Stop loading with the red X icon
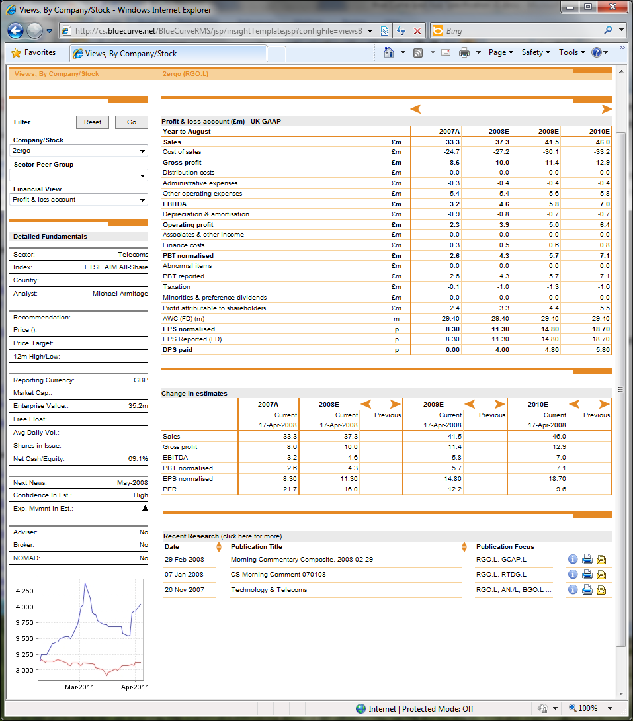633x721 pixels. [417, 31]
